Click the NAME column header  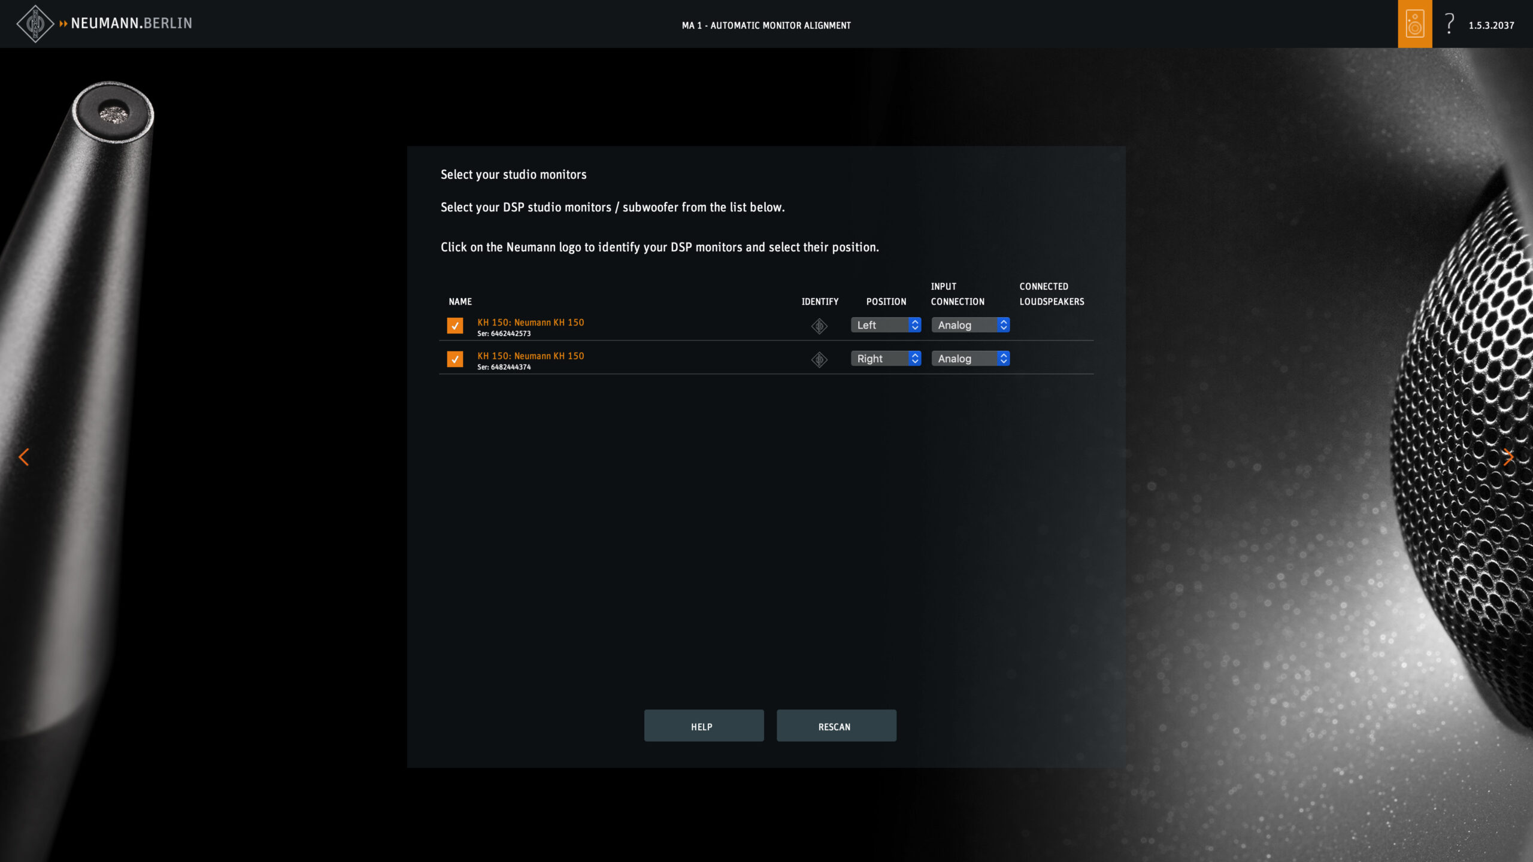pyautogui.click(x=460, y=302)
